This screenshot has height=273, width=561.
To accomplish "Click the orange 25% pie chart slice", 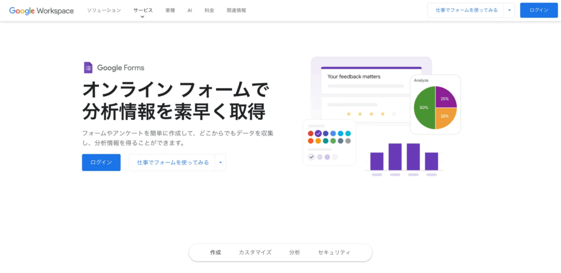I will click(x=445, y=118).
